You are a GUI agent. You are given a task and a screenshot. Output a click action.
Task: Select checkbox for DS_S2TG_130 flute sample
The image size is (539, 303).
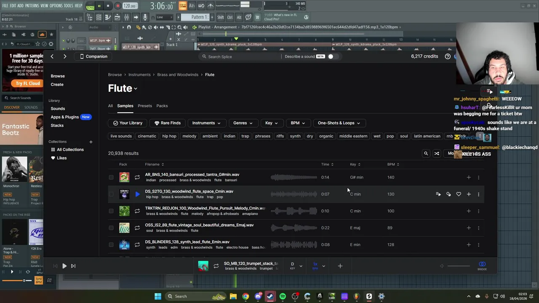point(111,194)
